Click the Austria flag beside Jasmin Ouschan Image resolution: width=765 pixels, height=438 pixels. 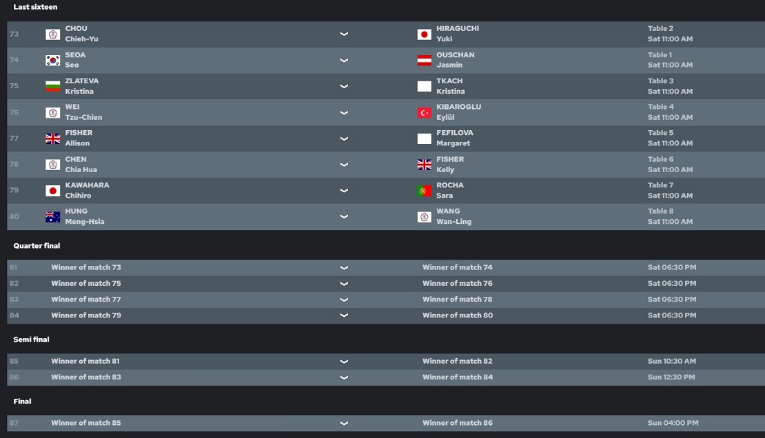coord(425,60)
